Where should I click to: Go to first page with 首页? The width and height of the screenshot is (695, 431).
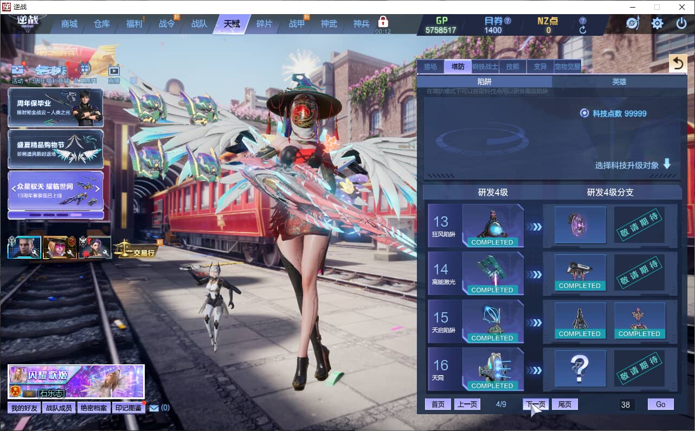point(438,404)
